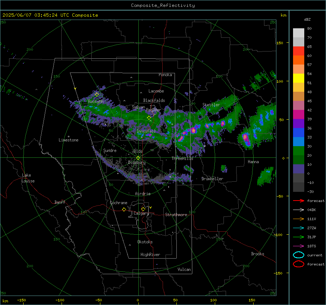This screenshot has height=305, width=326.
Task: Click the Sylvan location label
Action: [x=138, y=107]
